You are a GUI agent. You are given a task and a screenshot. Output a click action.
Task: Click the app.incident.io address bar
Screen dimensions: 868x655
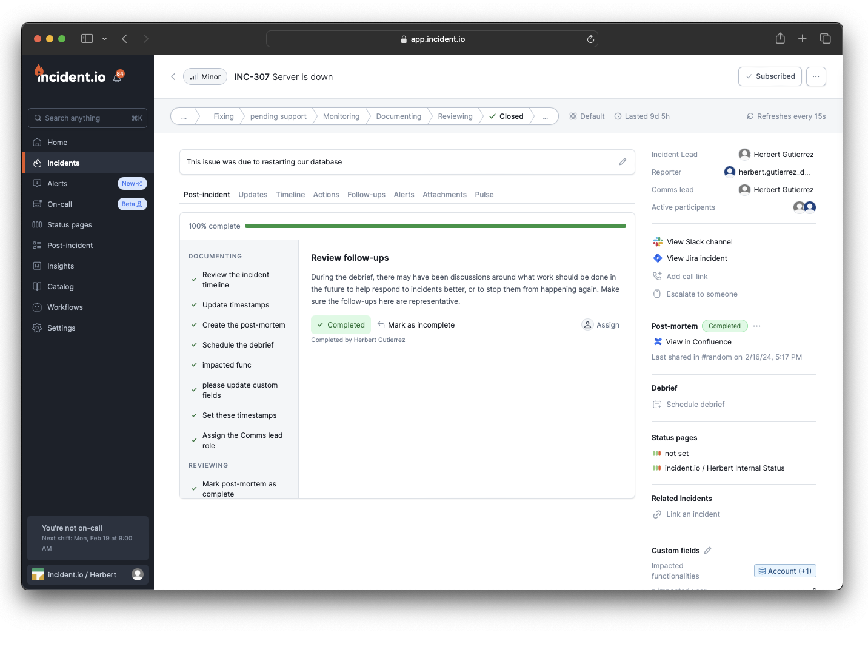coord(432,39)
